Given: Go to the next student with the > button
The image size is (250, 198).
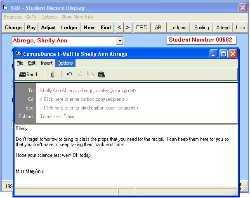Looking at the screenshot, I should 128,28.
